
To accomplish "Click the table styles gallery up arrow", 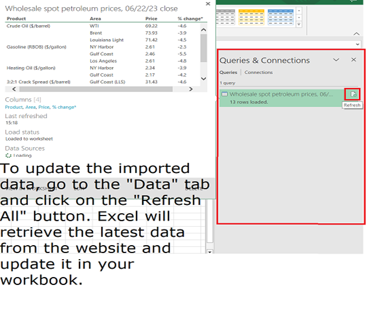I will pos(298,11).
